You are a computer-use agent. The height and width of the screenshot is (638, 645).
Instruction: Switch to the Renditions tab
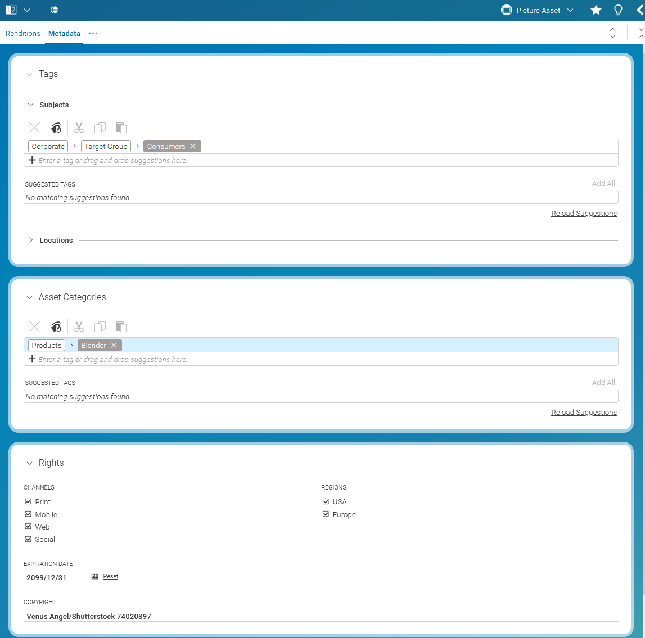pyautogui.click(x=23, y=33)
